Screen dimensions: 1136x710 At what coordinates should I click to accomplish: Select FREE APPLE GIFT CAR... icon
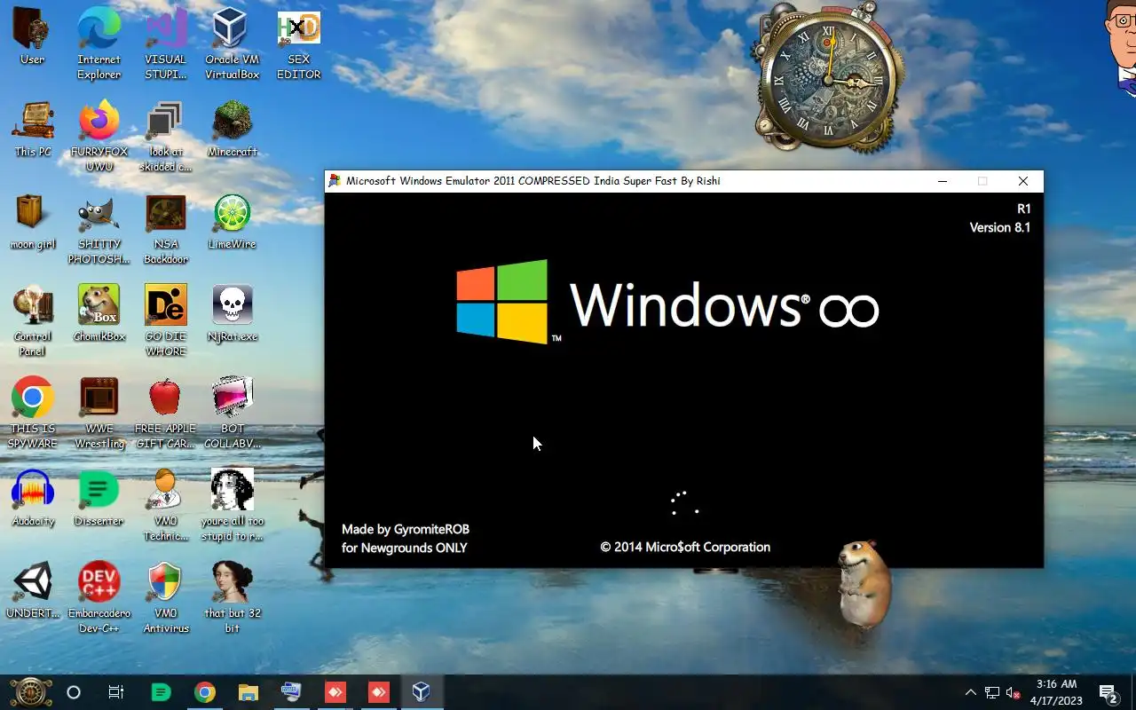tap(166, 414)
